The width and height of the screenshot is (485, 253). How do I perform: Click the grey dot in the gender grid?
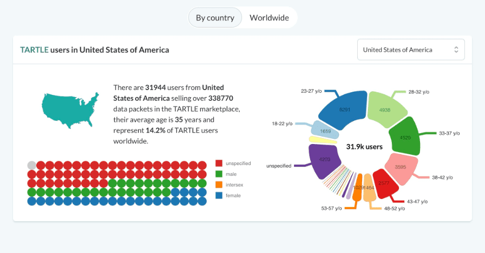[x=32, y=165]
